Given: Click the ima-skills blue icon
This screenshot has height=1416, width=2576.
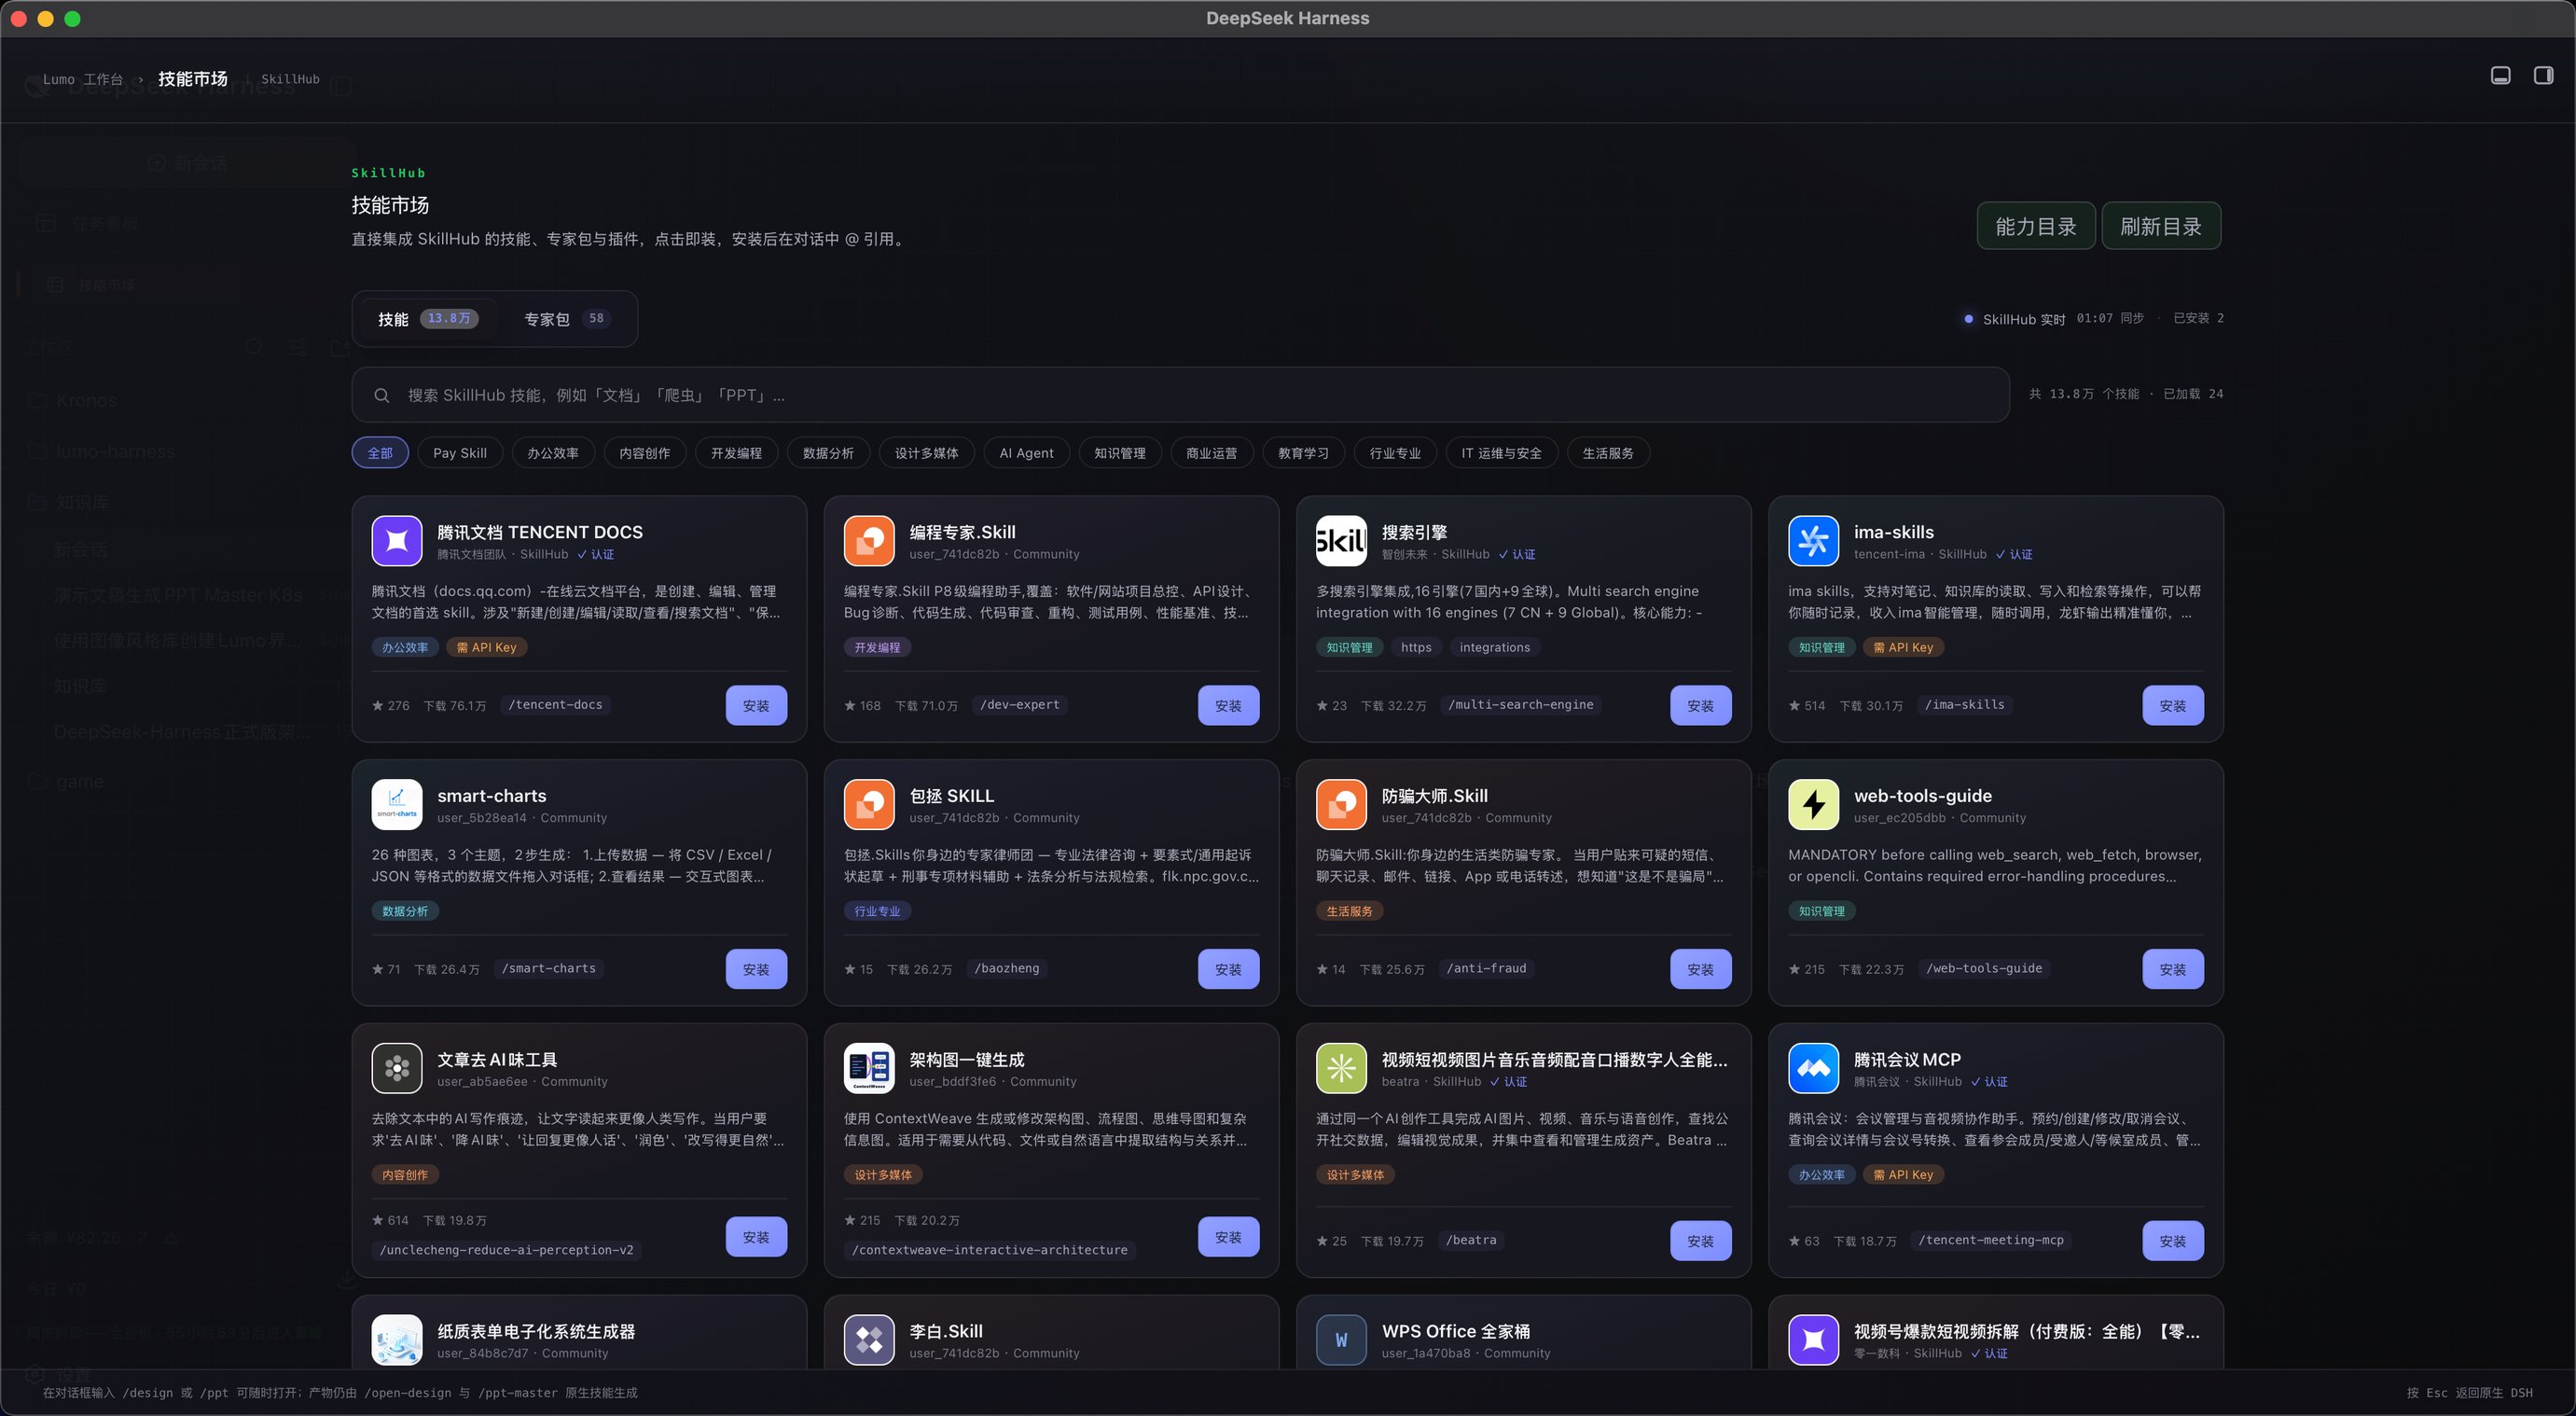Looking at the screenshot, I should 1813,541.
